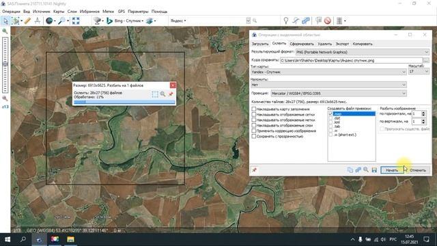Open the projection Mercator dropdown
Screen dimensions: 437x246
[339, 94]
